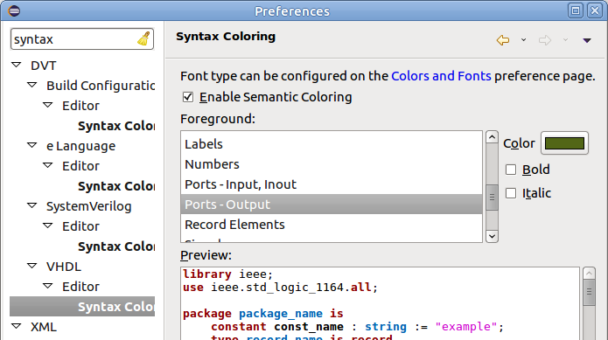Select Record Elements in Foreground list
This screenshot has width=608, height=340.
click(332, 225)
